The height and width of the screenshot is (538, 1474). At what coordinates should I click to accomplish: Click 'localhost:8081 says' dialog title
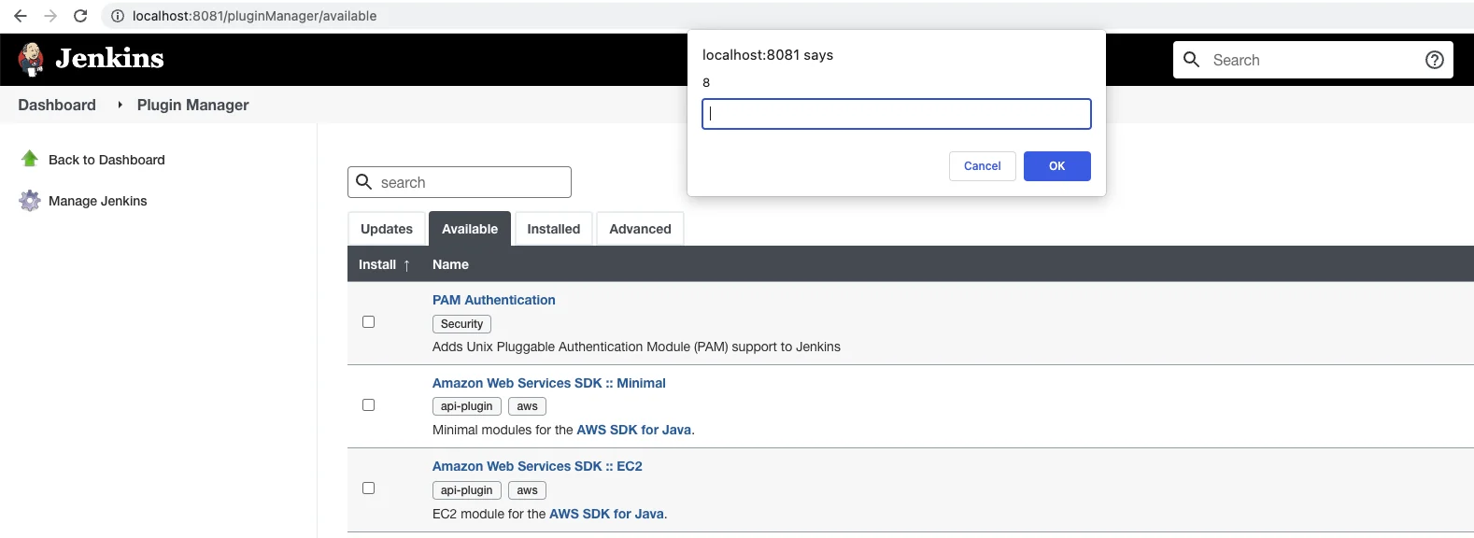coord(768,55)
